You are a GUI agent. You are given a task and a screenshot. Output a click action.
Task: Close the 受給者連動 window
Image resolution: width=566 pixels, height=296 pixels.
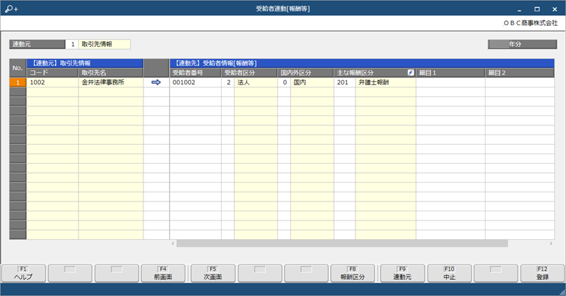[555, 9]
